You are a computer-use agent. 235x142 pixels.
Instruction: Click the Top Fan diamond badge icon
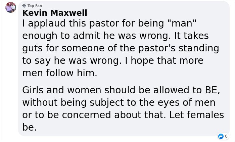24,6
